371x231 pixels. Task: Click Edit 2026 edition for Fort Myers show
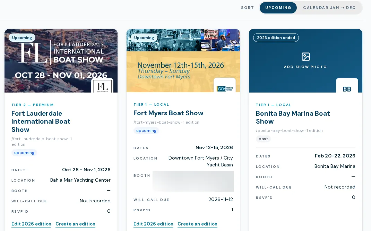pyautogui.click(x=153, y=224)
